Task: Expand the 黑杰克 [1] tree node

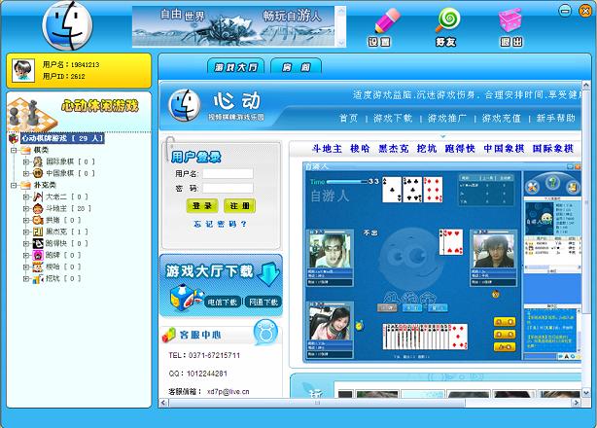Action: pyautogui.click(x=26, y=232)
